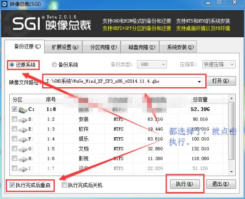
Task: Select the 备份系统 radio button
Action: coord(54,65)
